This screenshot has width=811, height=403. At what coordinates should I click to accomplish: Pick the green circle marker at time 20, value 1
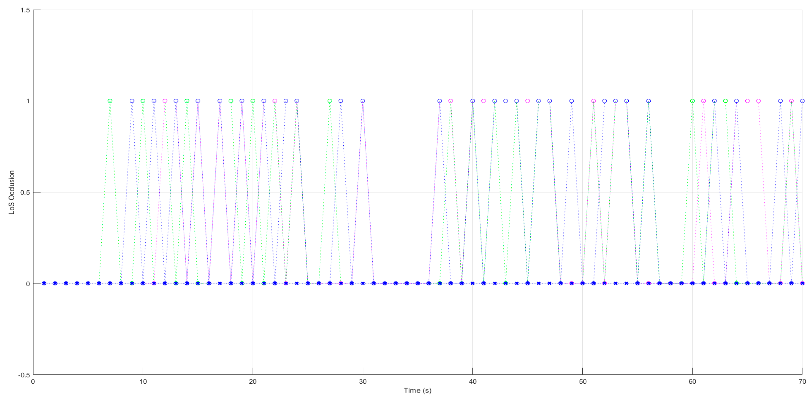point(253,101)
